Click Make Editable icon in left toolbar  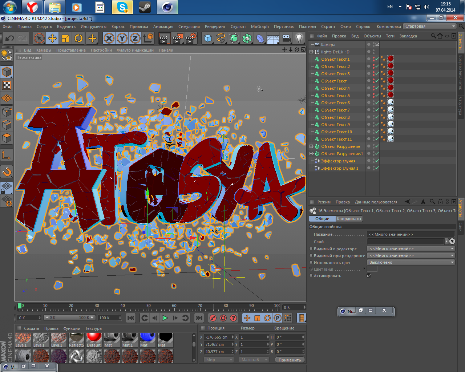click(7, 55)
